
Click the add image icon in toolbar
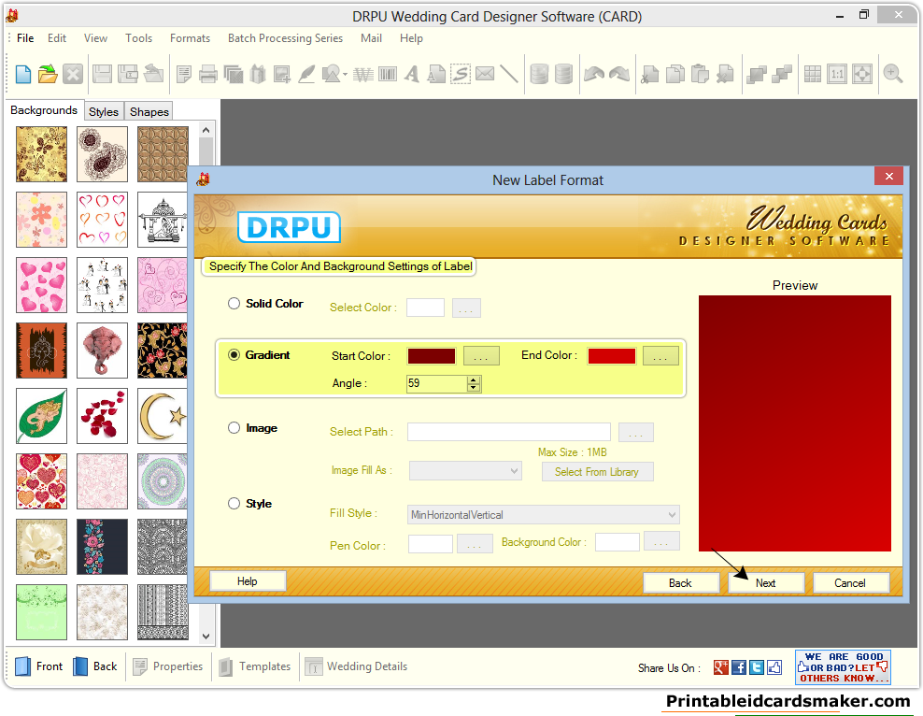click(282, 74)
